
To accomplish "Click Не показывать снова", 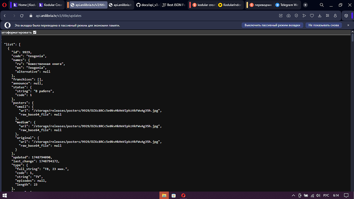I will (x=324, y=25).
